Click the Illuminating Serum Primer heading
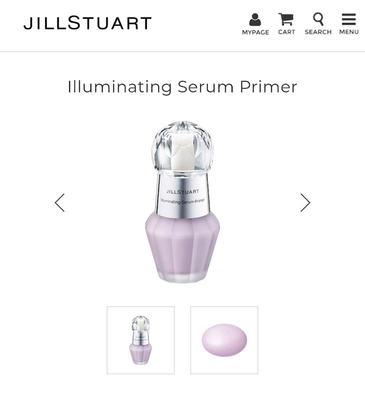The width and height of the screenshot is (365, 402). coord(182,86)
